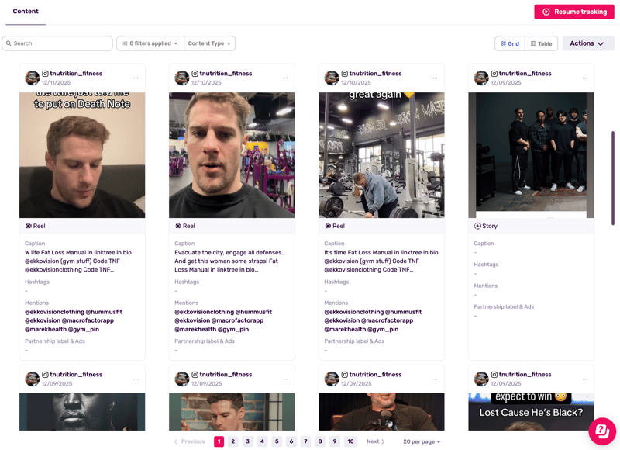Click the Instagram icon on the 12/11/2025 card
Image resolution: width=620 pixels, height=450 pixels.
click(x=45, y=74)
